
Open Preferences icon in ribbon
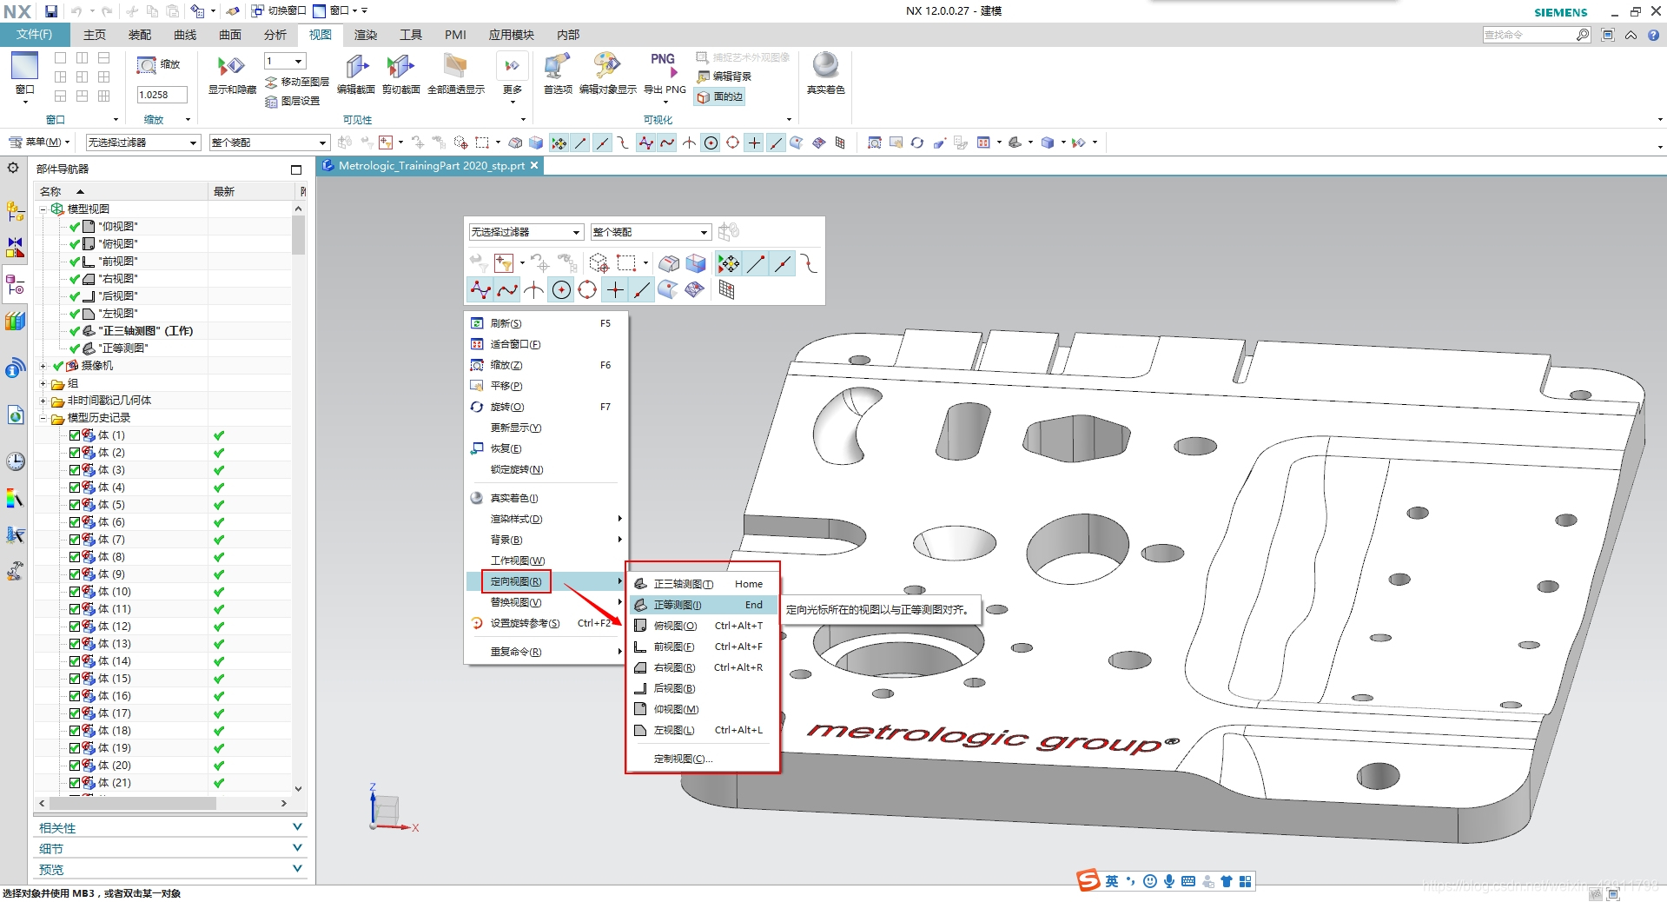557,74
